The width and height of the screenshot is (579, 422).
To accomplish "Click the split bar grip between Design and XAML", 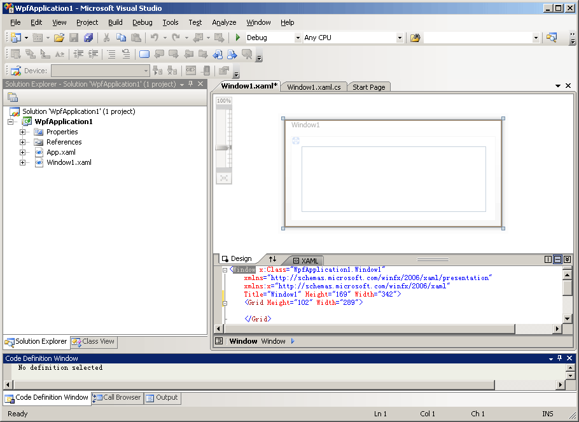I will [x=433, y=260].
